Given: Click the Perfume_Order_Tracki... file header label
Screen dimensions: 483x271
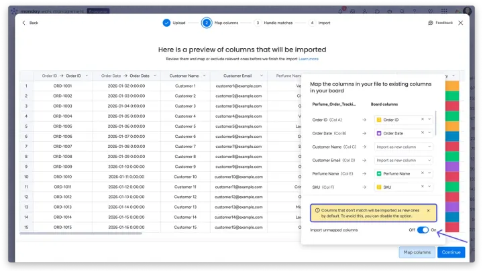Looking at the screenshot, I should (x=334, y=104).
